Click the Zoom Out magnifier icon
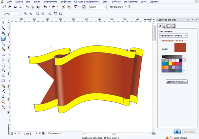Screen dimensions: 199x139 [31, 14]
